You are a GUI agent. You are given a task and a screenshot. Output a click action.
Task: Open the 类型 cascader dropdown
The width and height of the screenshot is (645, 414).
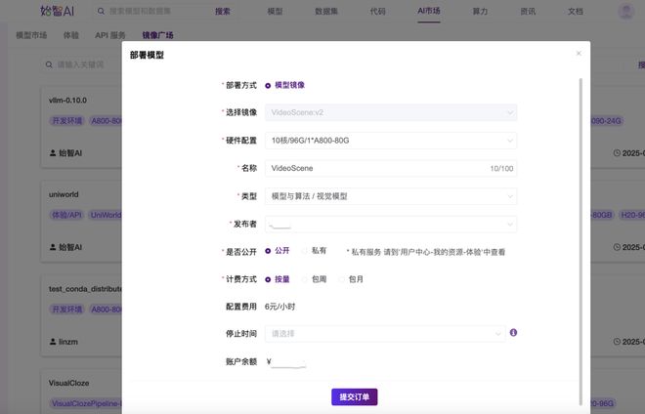pyautogui.click(x=391, y=196)
